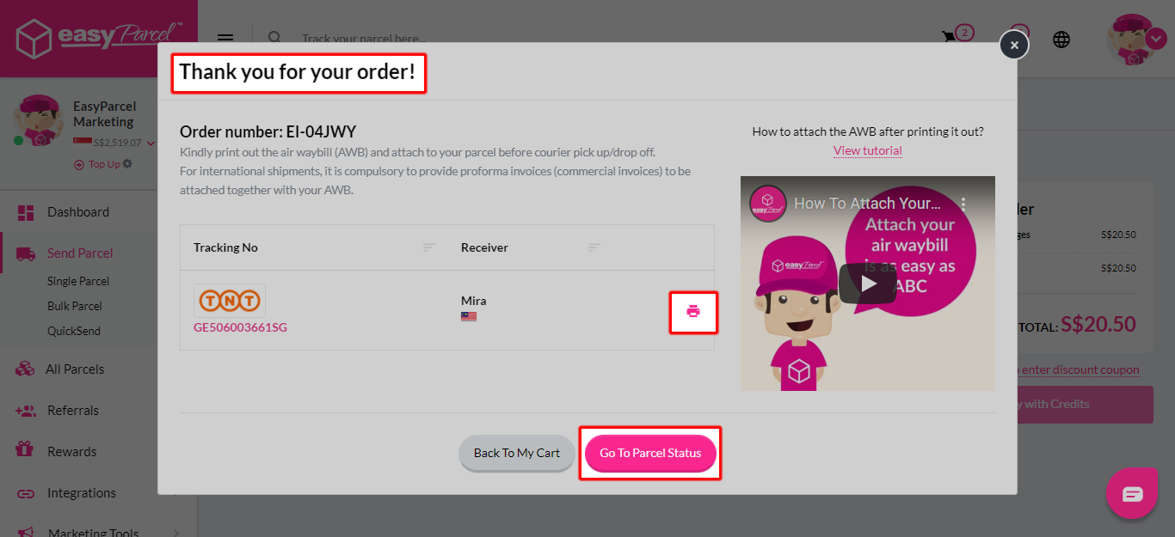1175x537 pixels.
Task: Open the globe language selector
Action: click(1061, 40)
